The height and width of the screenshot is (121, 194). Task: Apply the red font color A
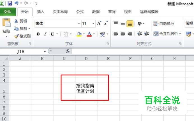coord(89,34)
